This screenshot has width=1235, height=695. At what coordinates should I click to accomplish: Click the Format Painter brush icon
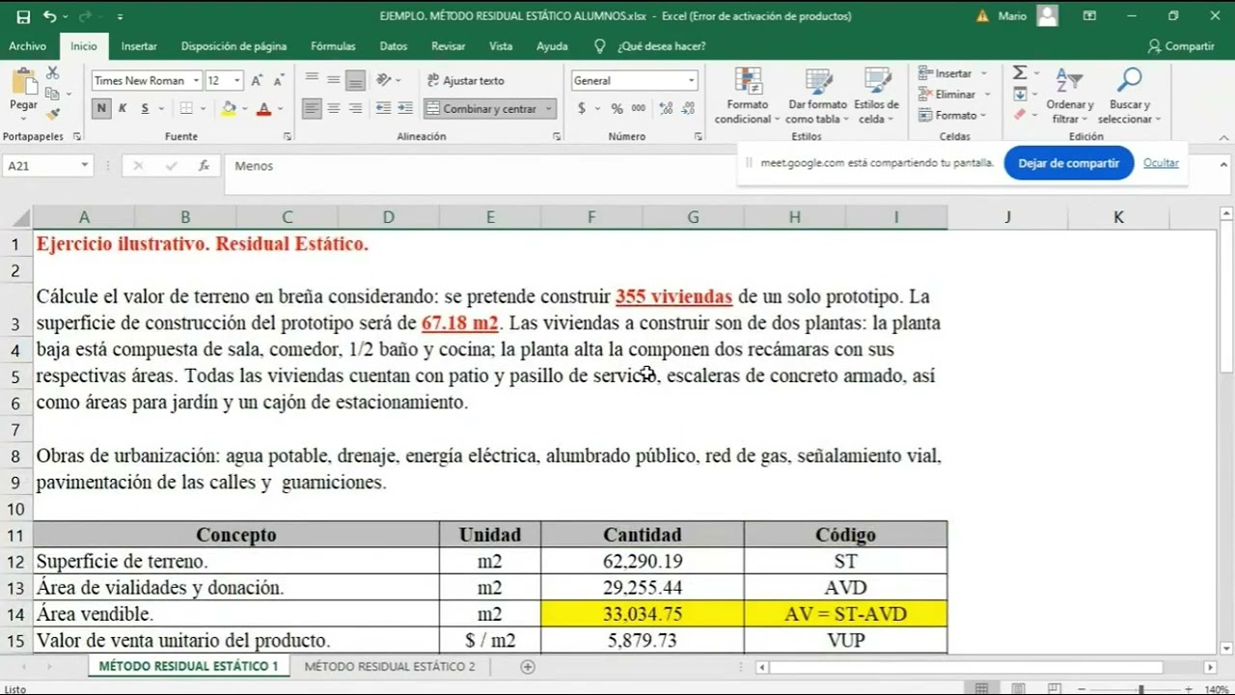point(52,114)
